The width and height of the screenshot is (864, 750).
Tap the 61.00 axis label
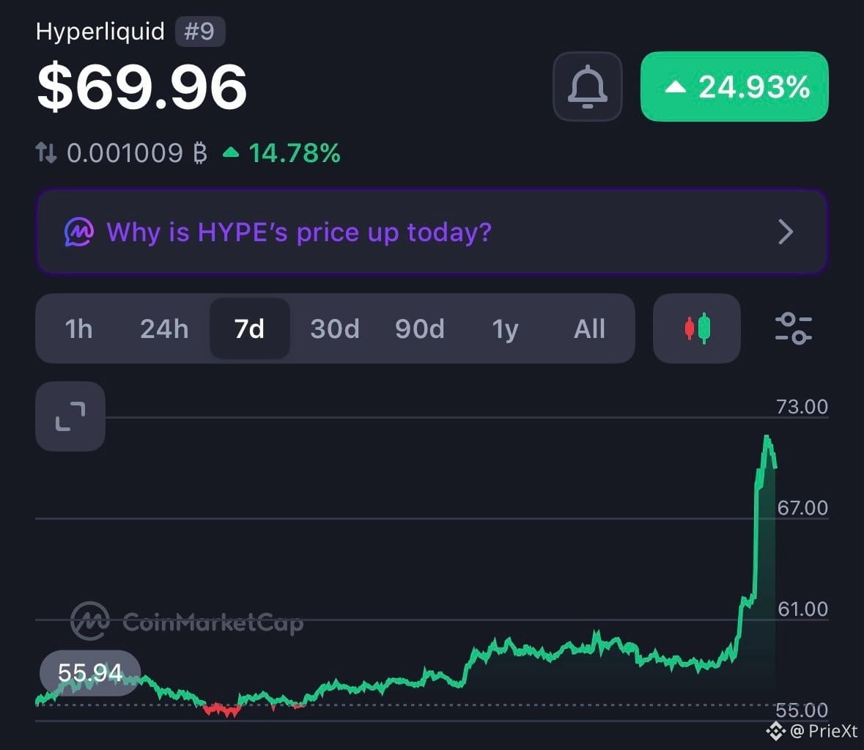[803, 609]
